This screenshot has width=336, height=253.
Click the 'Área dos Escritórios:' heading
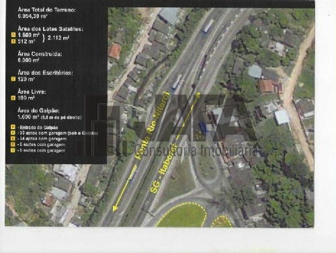[x=45, y=73]
